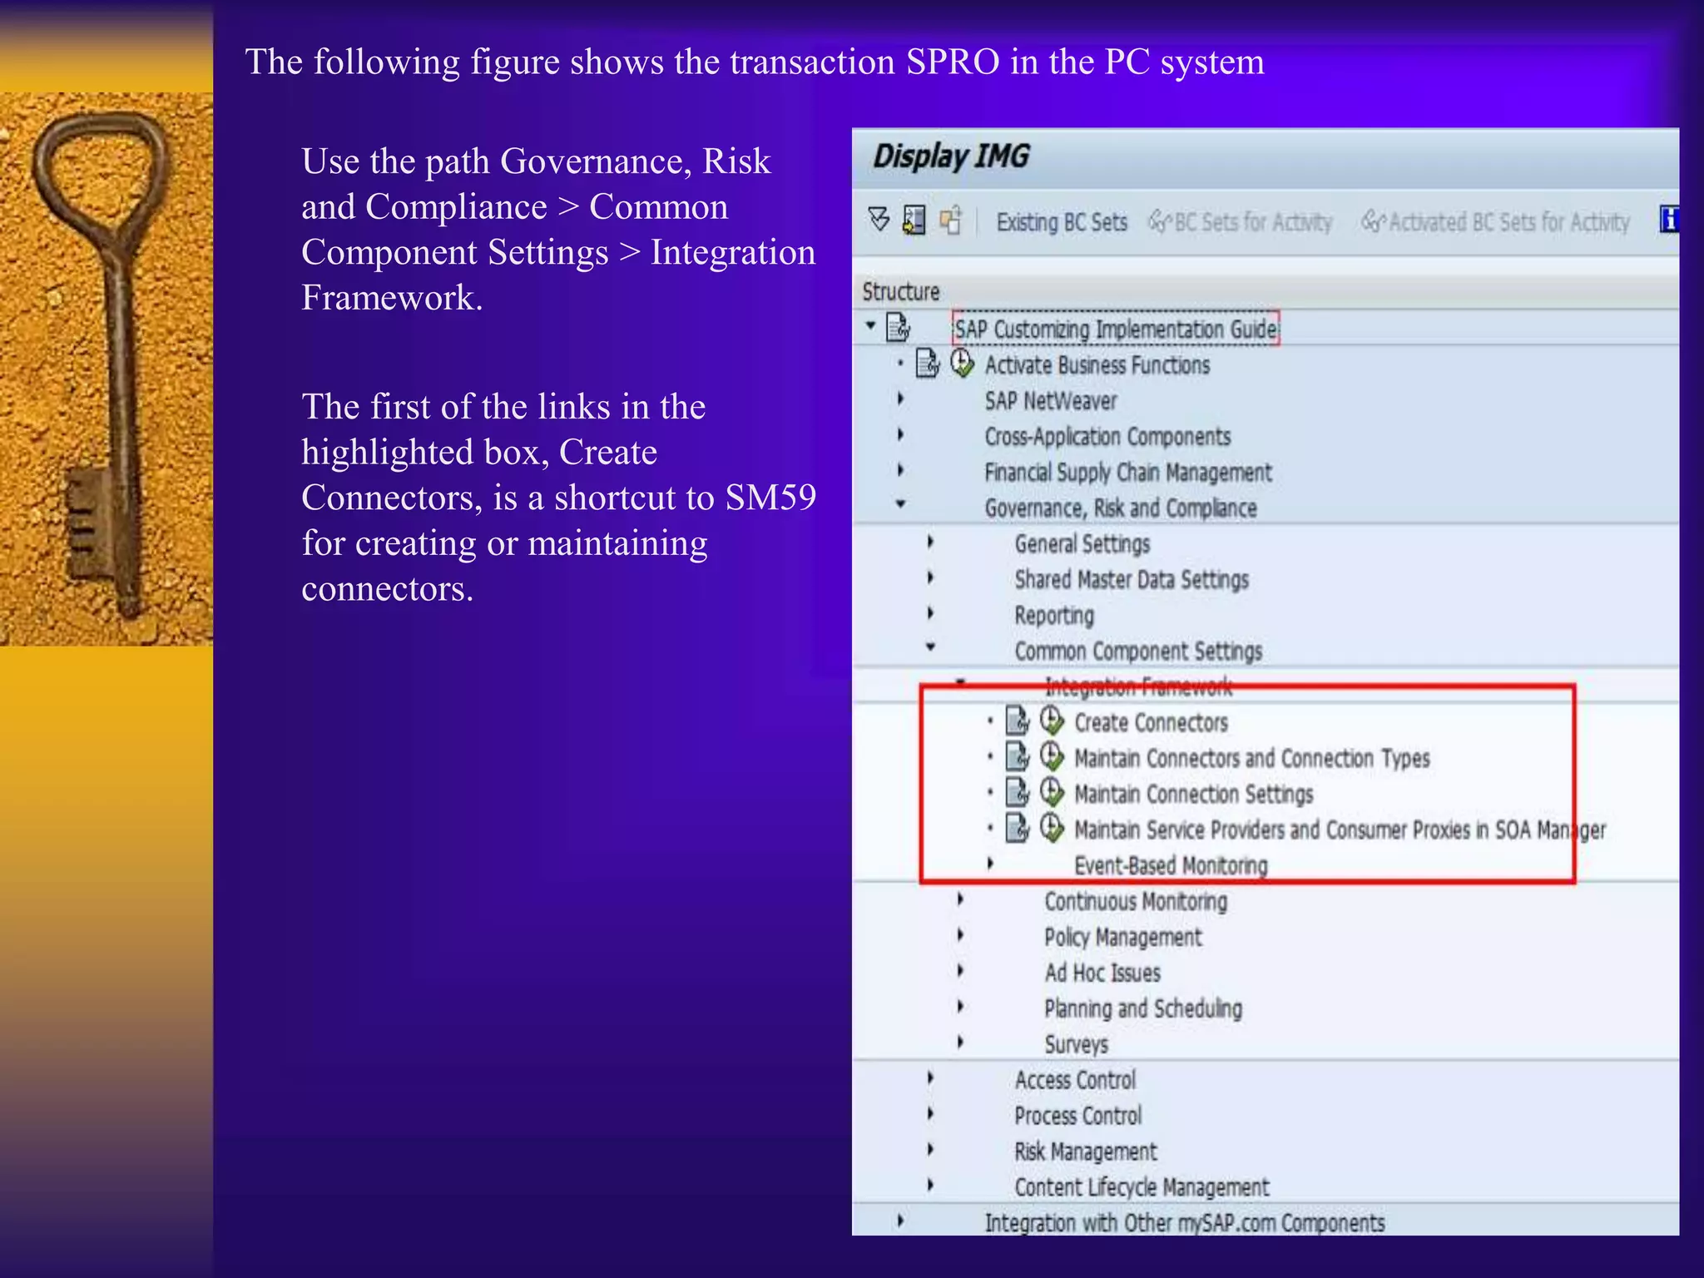Viewport: 1704px width, 1278px height.
Task: Execute clock icon for Activate Business Functions
Action: [x=963, y=364]
